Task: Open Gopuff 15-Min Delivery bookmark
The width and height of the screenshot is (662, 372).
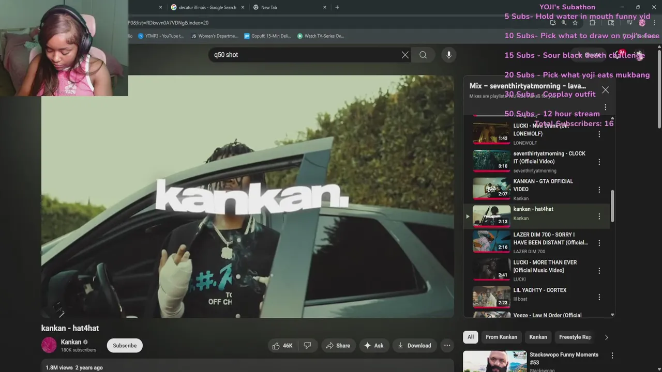Action: (x=267, y=36)
